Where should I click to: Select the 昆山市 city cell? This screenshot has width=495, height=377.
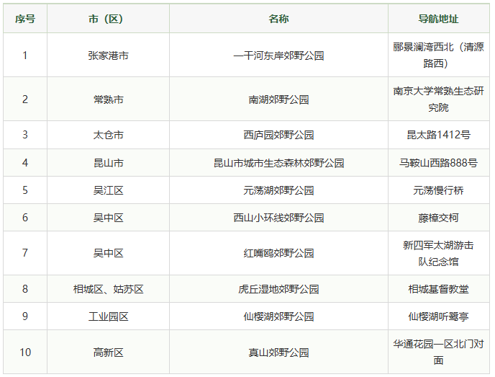108,163
